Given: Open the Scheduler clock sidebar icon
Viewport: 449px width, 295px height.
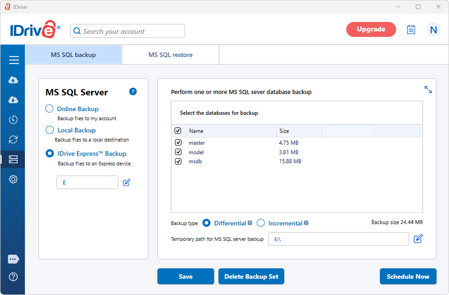Looking at the screenshot, I should click(13, 120).
